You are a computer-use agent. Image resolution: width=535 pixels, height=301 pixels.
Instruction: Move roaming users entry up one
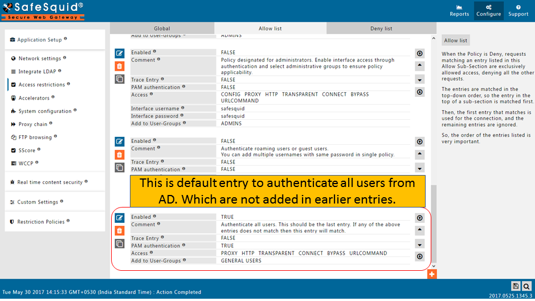click(420, 154)
